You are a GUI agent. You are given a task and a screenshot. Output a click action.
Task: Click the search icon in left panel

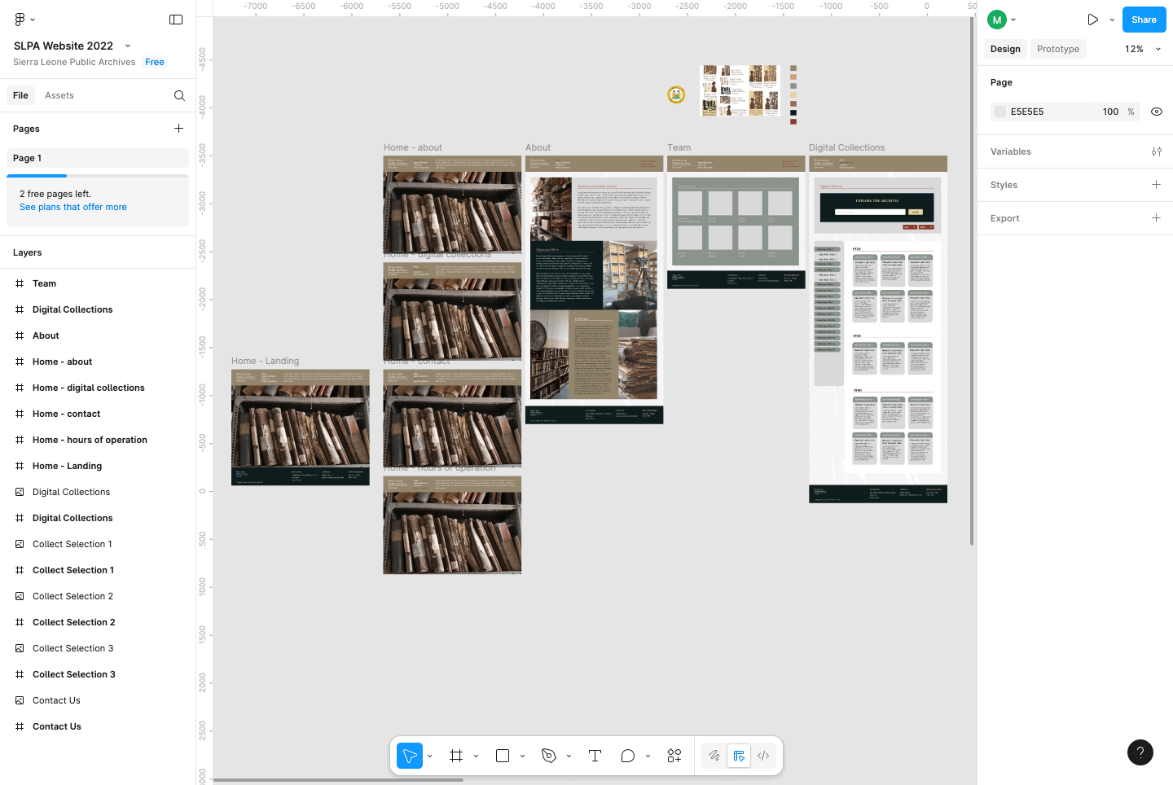click(179, 95)
